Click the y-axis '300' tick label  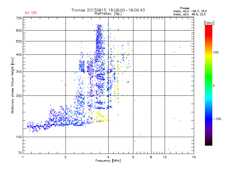point(19,72)
